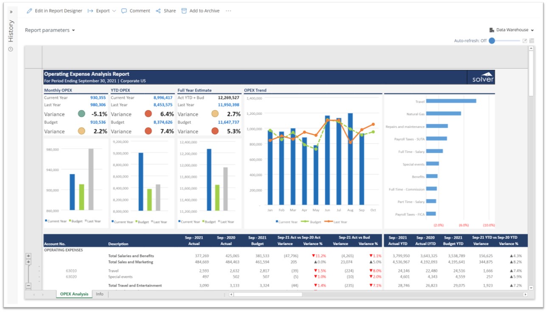The image size is (547, 312).
Task: Open the Data Warehouse dropdown
Action: pyautogui.click(x=511, y=30)
